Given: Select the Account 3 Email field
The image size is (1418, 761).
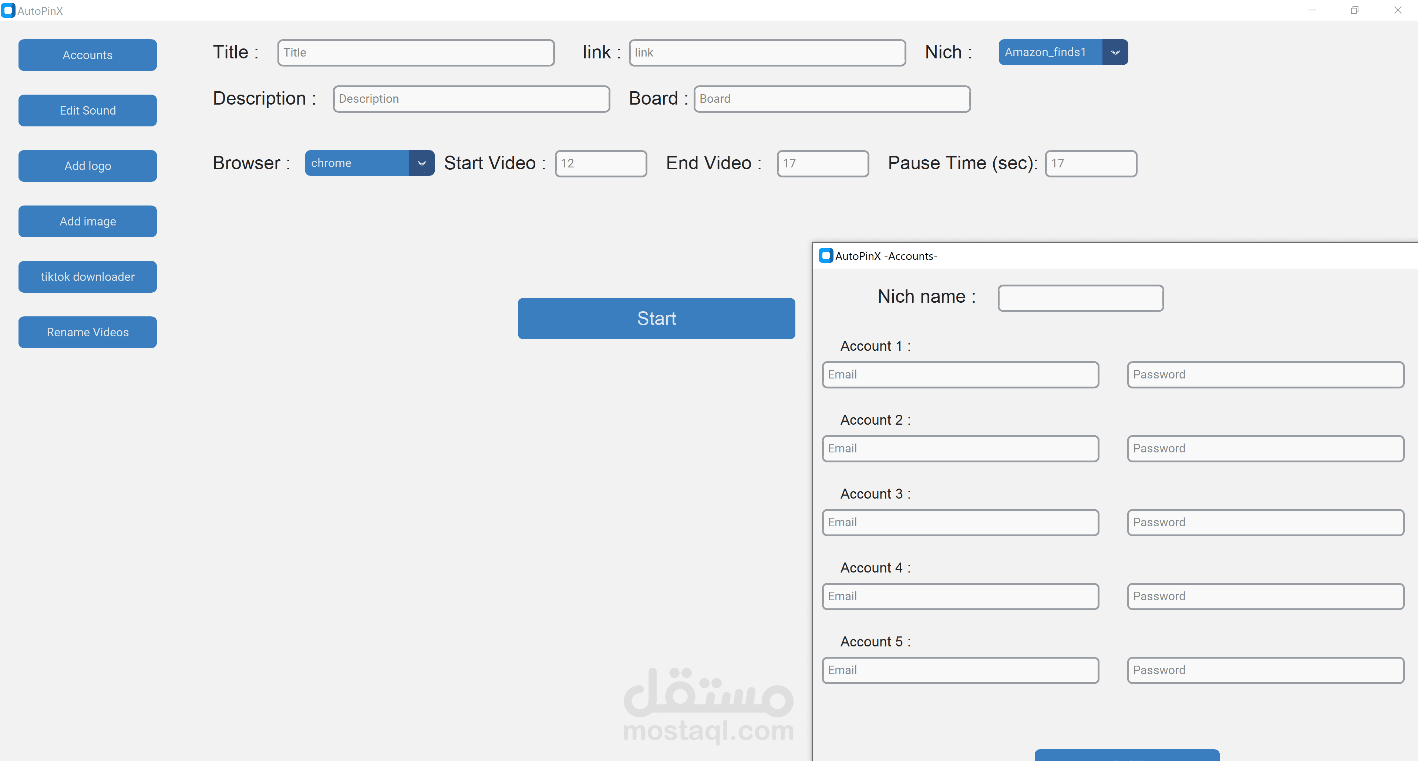Looking at the screenshot, I should click(x=960, y=522).
